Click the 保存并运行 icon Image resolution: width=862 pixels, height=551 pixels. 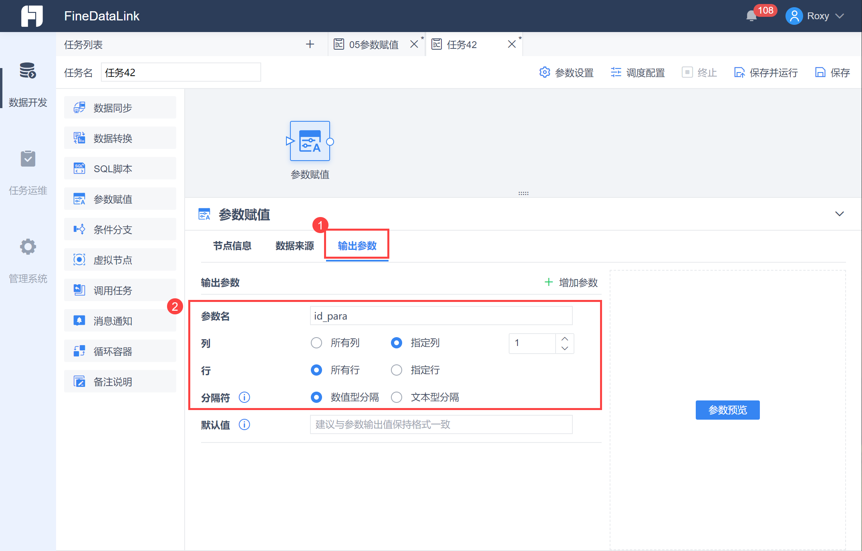(739, 72)
